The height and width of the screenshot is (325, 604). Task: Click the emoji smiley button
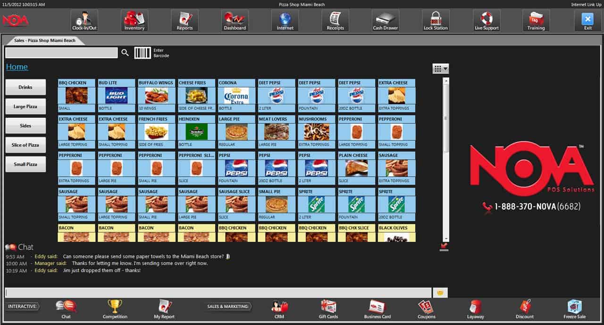[x=440, y=293]
